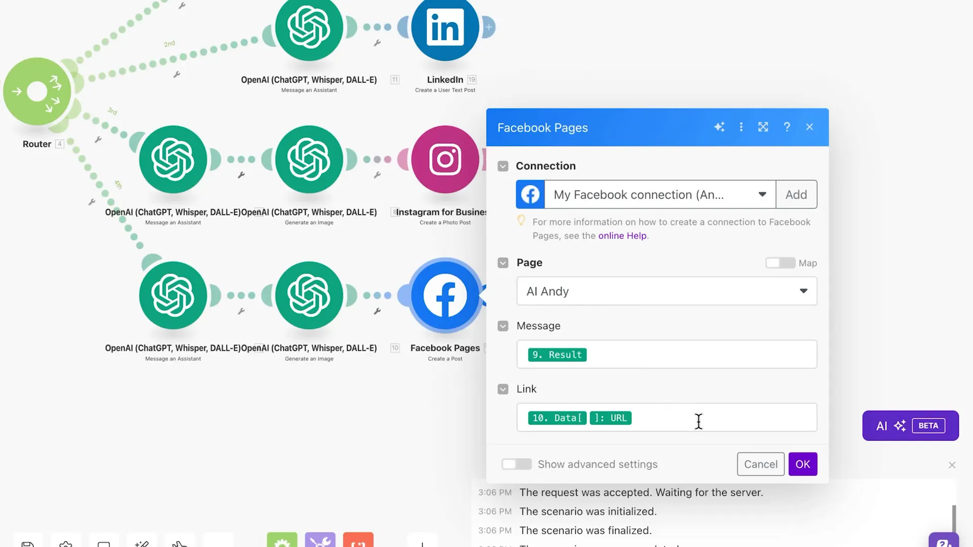This screenshot has height=547, width=973.
Task: Open OpenAI Generate an Image before Facebook Pages
Action: [x=309, y=295]
